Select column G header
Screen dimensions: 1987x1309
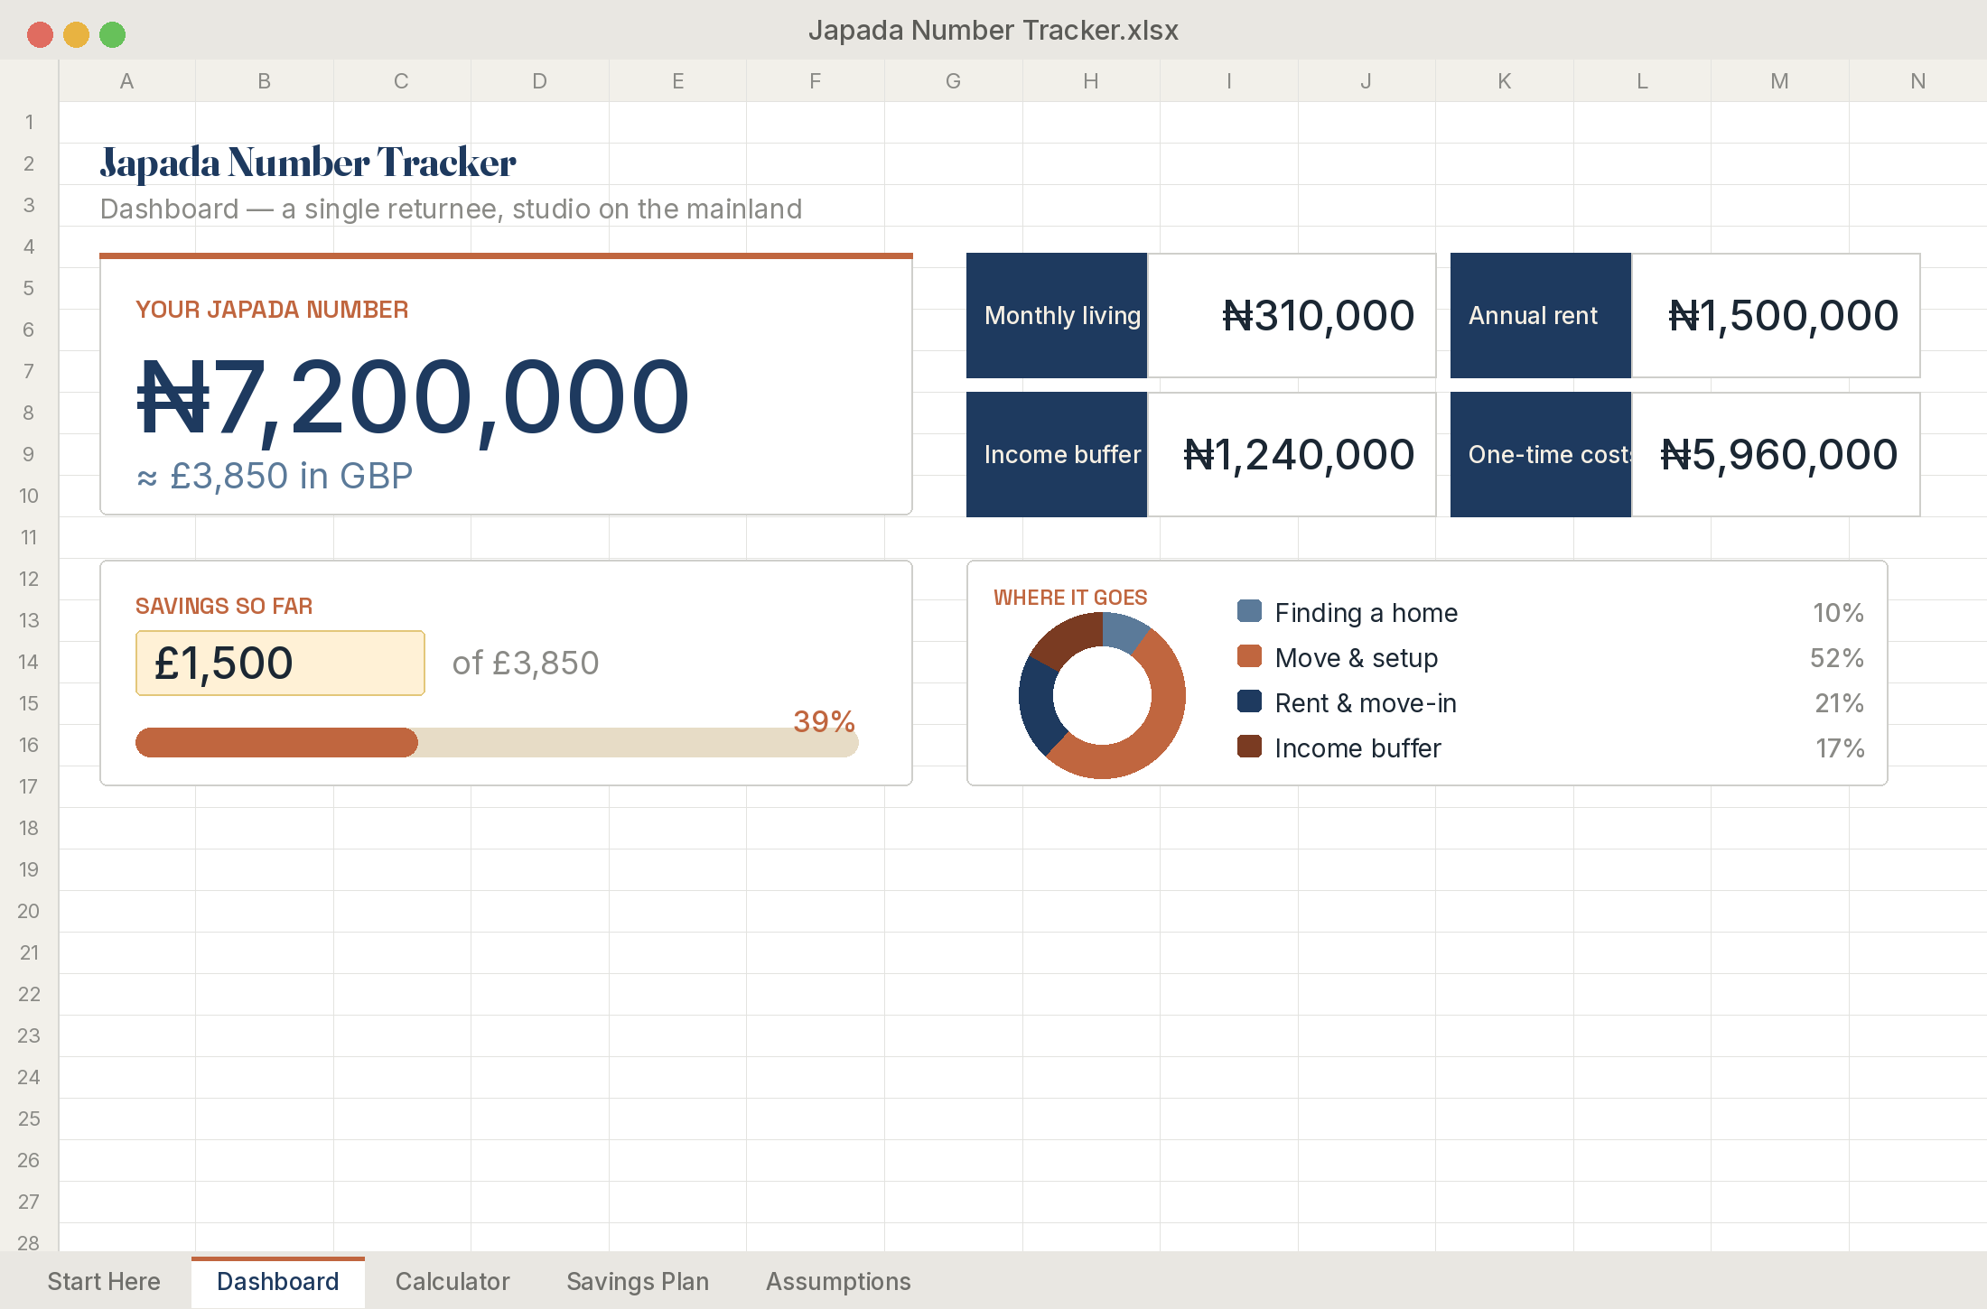pyautogui.click(x=953, y=81)
